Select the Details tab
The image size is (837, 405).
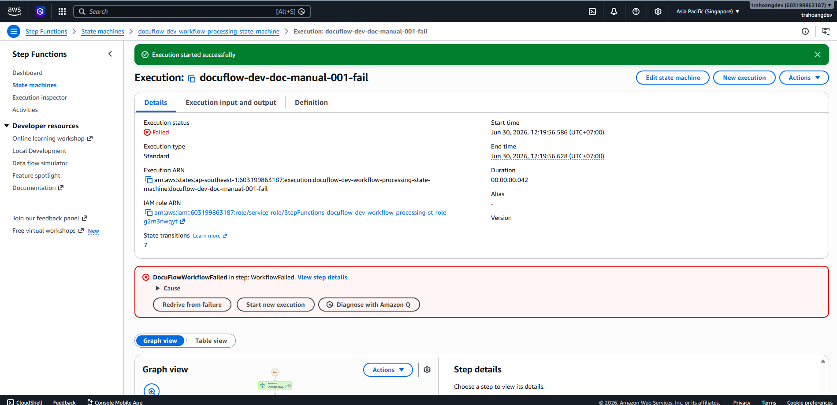tap(156, 102)
